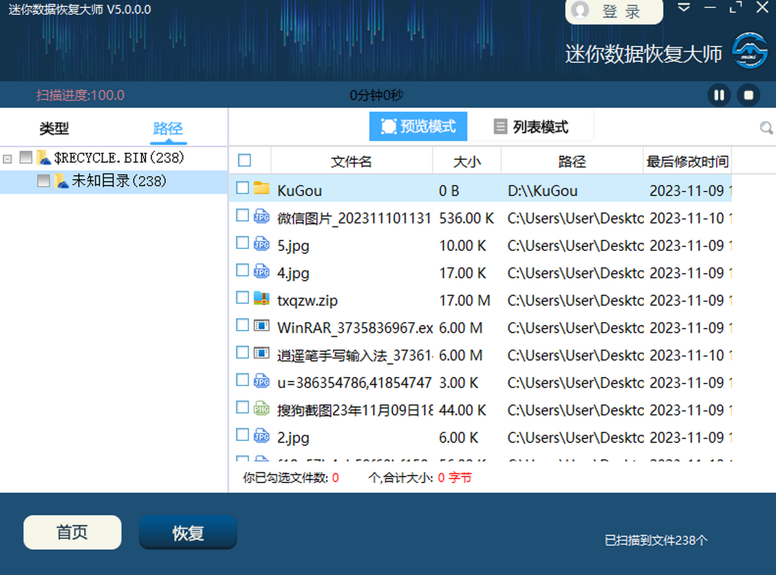
Task: Click the KuGou folder icon
Action: [x=261, y=188]
